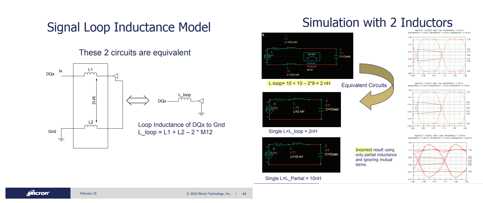Select the L10 single 2 nH circuit schematic

(302, 110)
